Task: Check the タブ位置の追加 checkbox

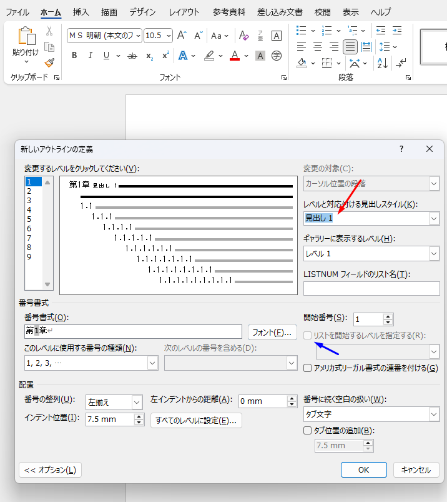Action: click(x=308, y=430)
